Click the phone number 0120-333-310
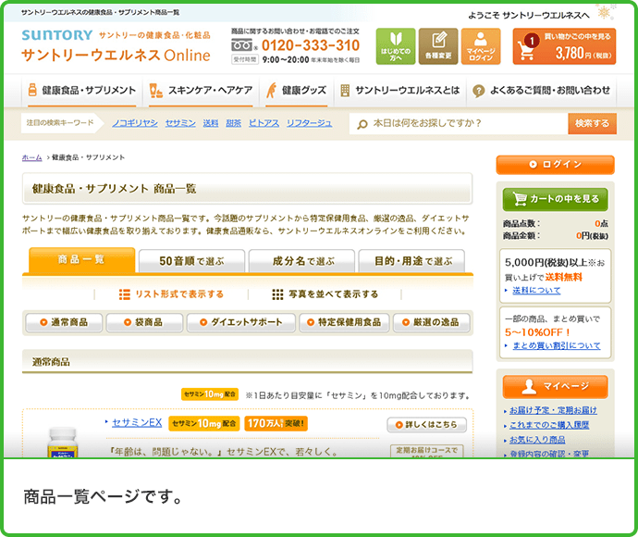 coord(311,45)
